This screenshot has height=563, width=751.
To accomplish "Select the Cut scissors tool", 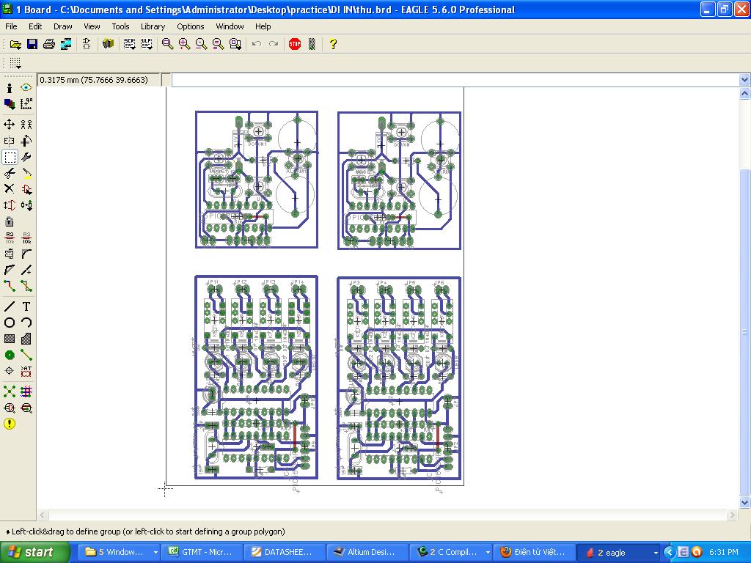I will pyautogui.click(x=9, y=173).
